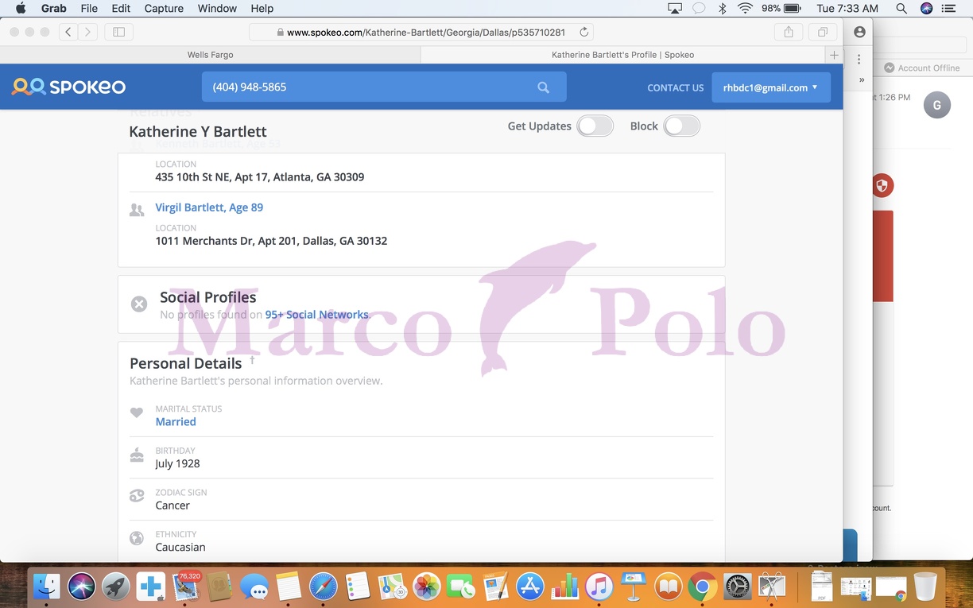The image size is (973, 608).
Task: Open Mail with 76,320 badge
Action: [x=185, y=587]
